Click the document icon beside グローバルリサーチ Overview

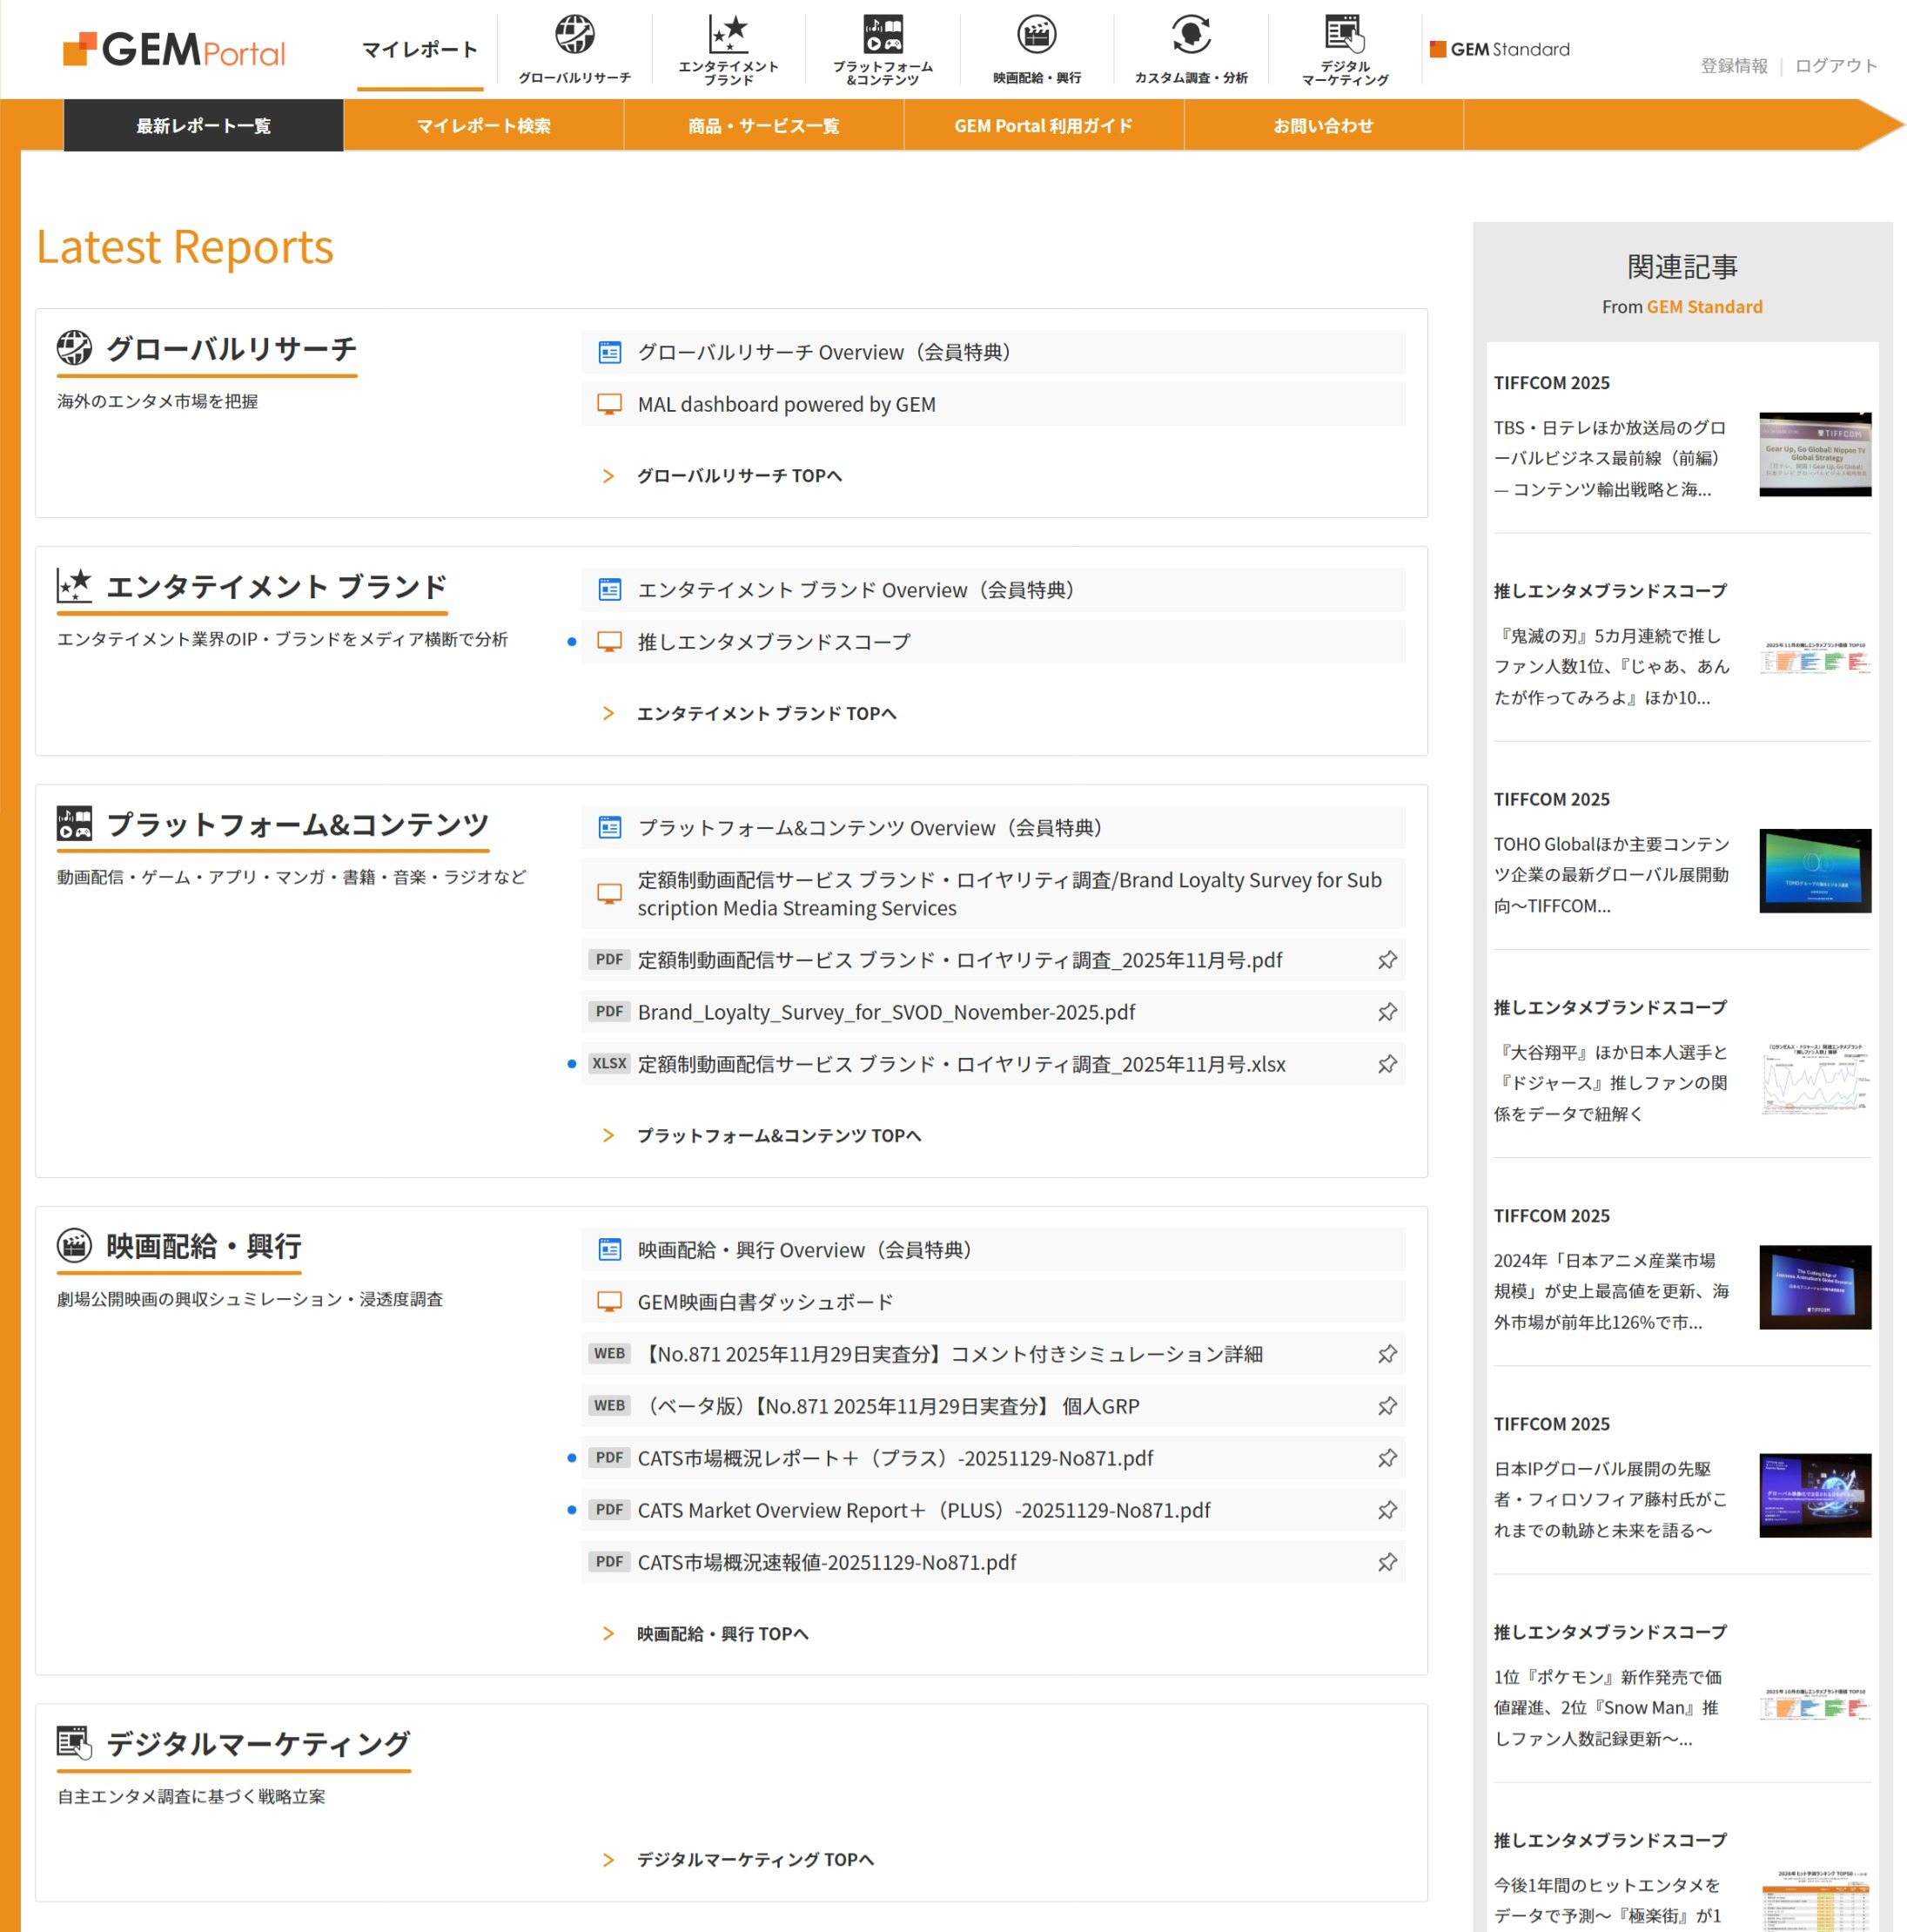coord(608,352)
